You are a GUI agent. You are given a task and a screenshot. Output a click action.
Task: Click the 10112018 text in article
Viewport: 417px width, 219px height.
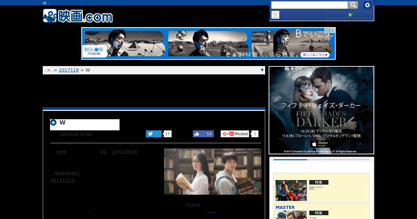[125, 152]
